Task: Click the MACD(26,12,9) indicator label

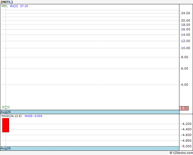Action: coord(11,116)
